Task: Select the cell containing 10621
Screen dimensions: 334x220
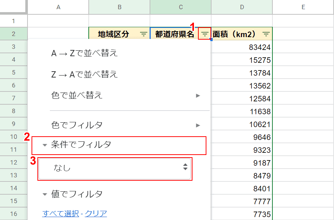Action: [242, 124]
